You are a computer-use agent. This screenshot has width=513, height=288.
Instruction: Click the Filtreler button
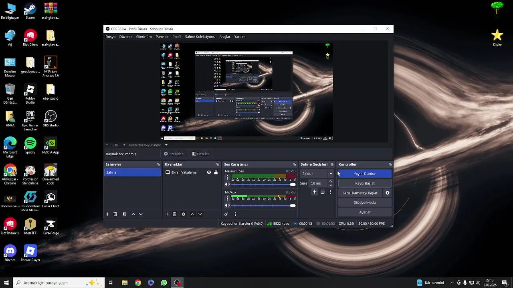point(201,154)
